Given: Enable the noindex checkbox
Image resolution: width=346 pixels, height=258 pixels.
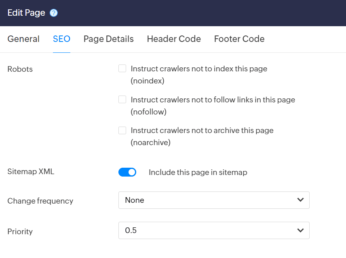Looking at the screenshot, I should pyautogui.click(x=122, y=69).
